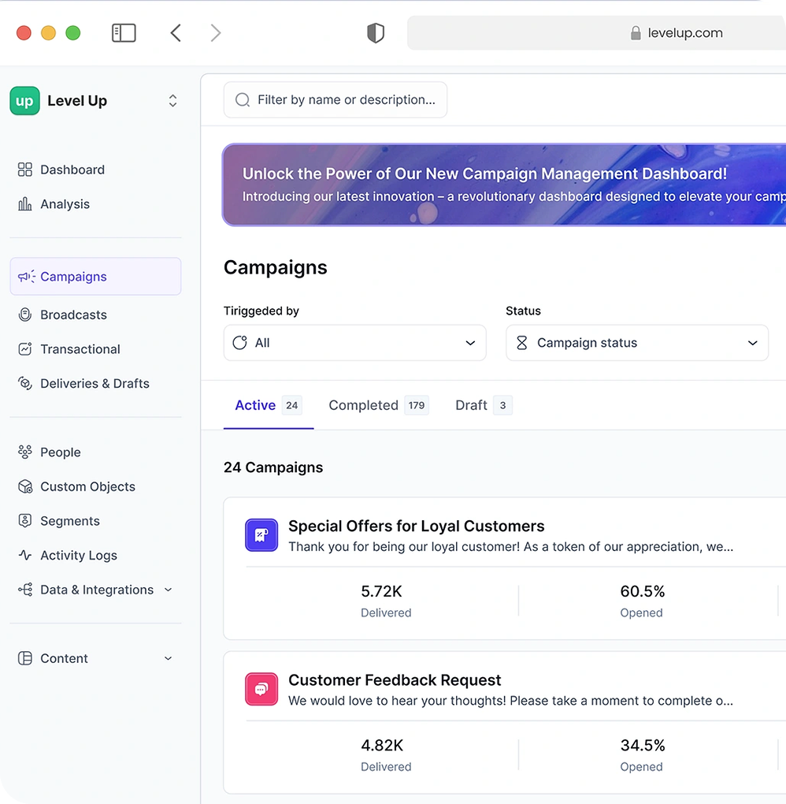The width and height of the screenshot is (786, 804).
Task: Open the Triggered by All dropdown
Action: coord(354,343)
